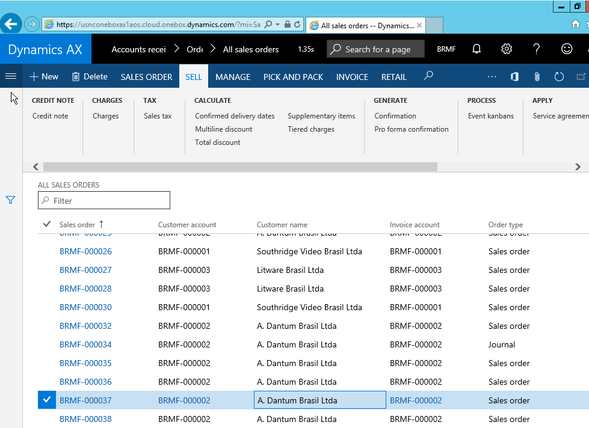Screen dimensions: 589x428
Task: Expand more commands with the ellipsis
Action: tap(492, 76)
